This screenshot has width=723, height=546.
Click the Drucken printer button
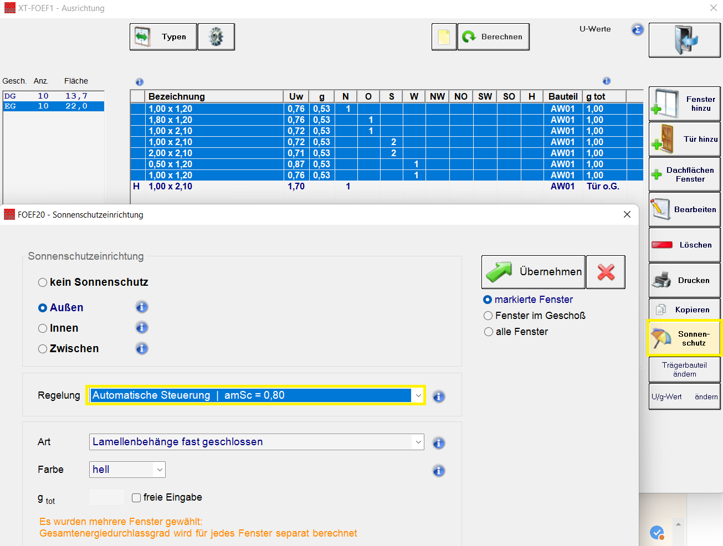[x=685, y=280]
